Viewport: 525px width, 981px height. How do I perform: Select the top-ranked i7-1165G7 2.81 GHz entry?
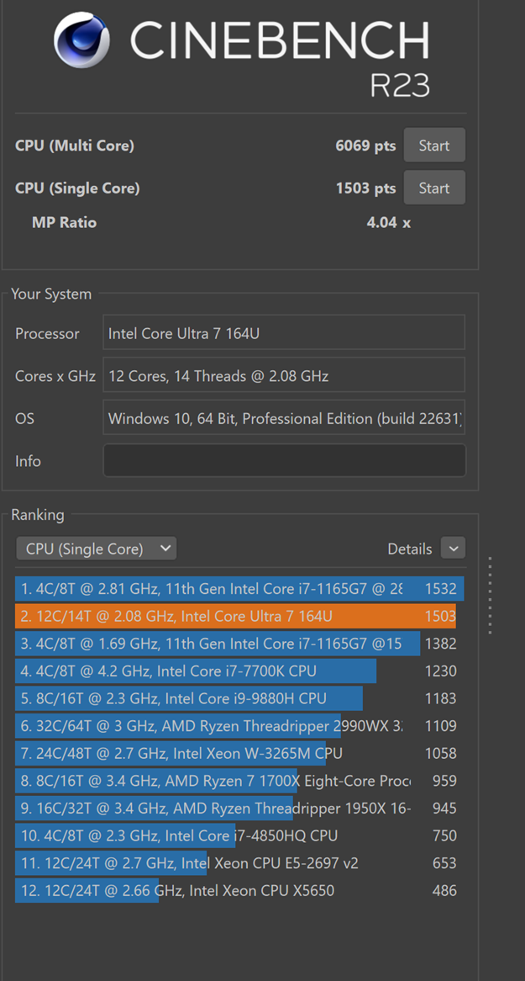click(x=235, y=589)
